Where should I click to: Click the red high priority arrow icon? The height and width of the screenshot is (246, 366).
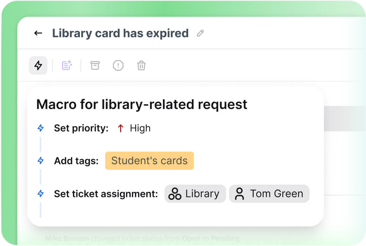(120, 128)
